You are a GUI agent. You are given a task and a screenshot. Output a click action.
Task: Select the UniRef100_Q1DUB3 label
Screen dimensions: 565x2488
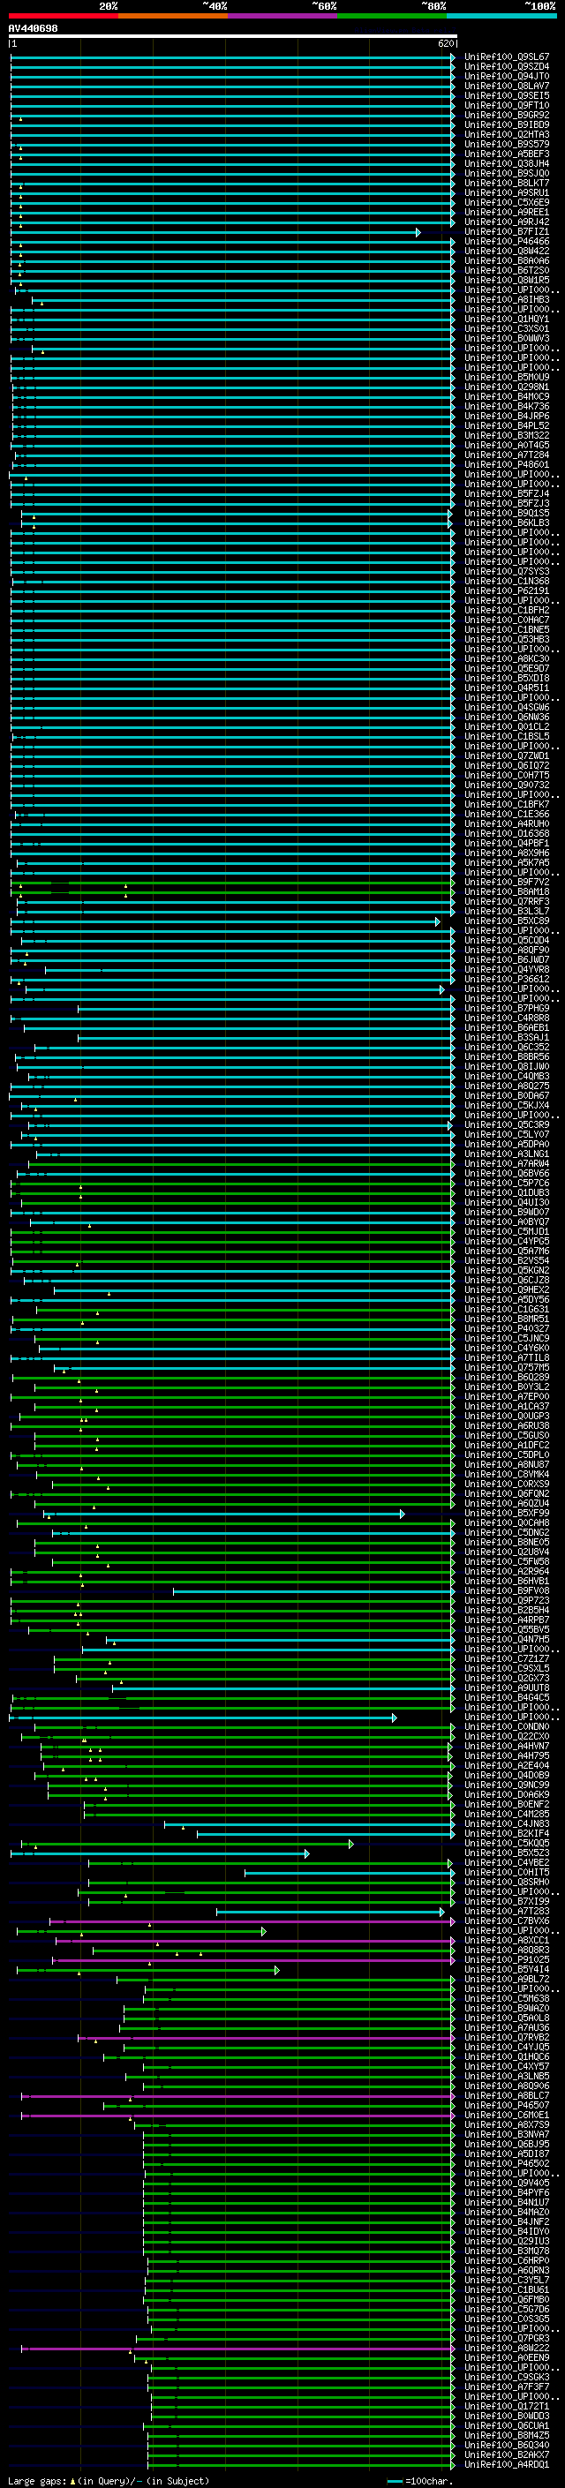click(x=507, y=1193)
